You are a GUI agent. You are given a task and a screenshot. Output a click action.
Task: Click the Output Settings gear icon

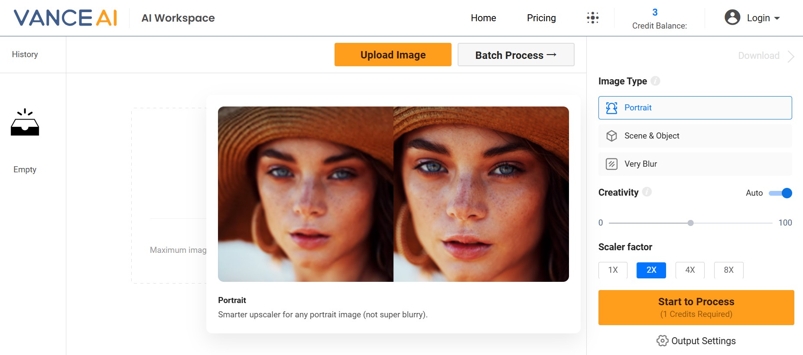662,341
